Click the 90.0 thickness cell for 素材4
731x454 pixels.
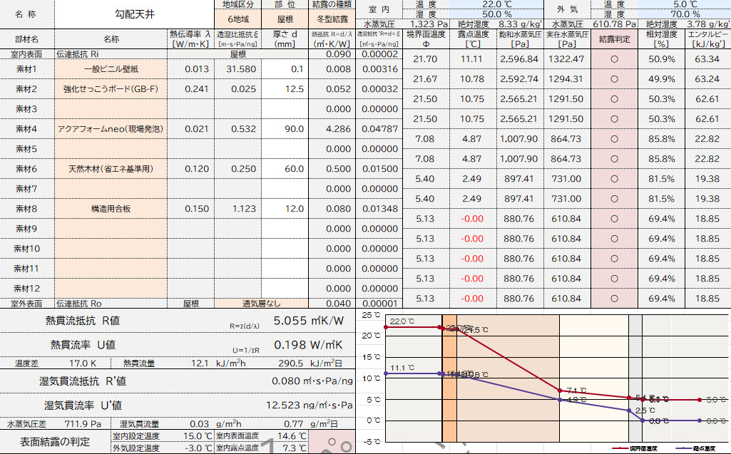point(285,129)
